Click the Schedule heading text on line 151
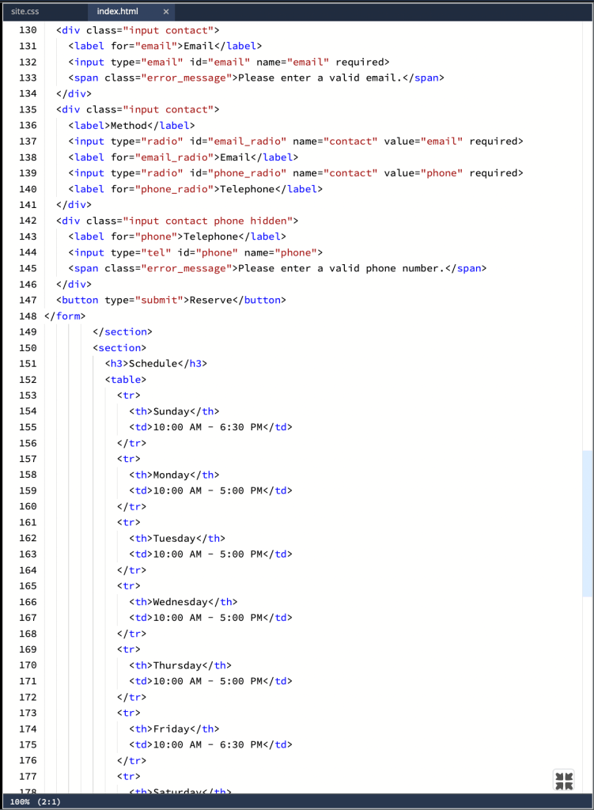The image size is (594, 810). click(153, 363)
